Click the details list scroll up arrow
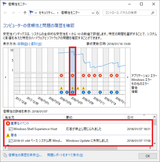 coord(155,117)
